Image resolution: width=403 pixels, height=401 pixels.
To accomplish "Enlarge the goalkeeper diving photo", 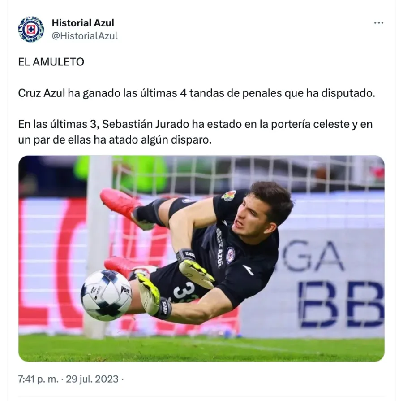I will [x=201, y=258].
